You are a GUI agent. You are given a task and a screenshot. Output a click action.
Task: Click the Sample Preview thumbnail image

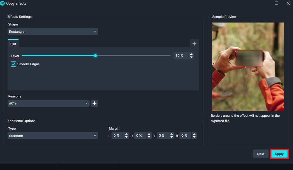[x=248, y=66]
